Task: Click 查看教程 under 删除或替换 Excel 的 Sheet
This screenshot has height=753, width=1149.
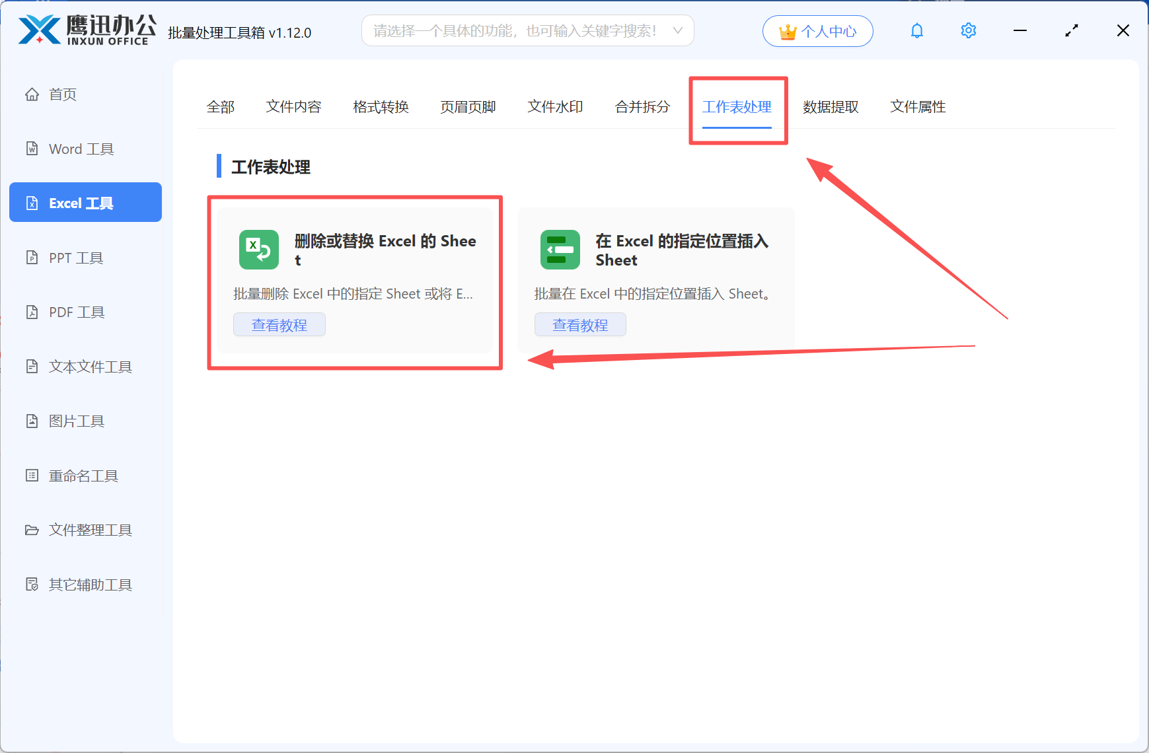Action: coord(279,324)
